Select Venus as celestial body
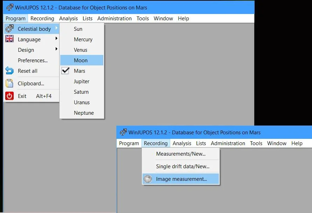The image size is (312, 213). [82, 50]
